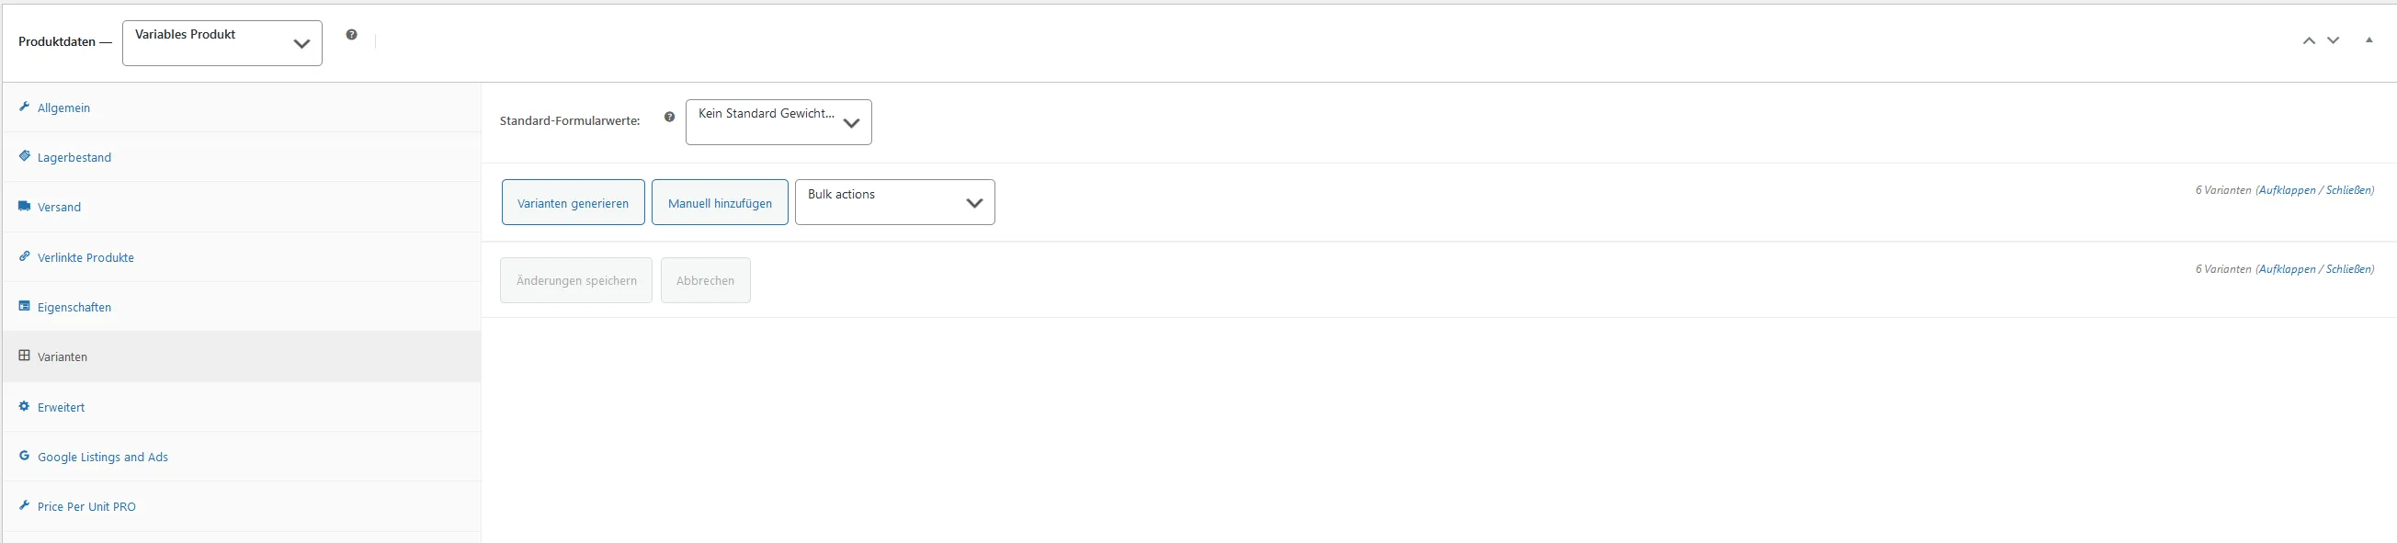The height and width of the screenshot is (543, 2397).
Task: Click the Google icon beside Listings and Ads
Action: 24,456
